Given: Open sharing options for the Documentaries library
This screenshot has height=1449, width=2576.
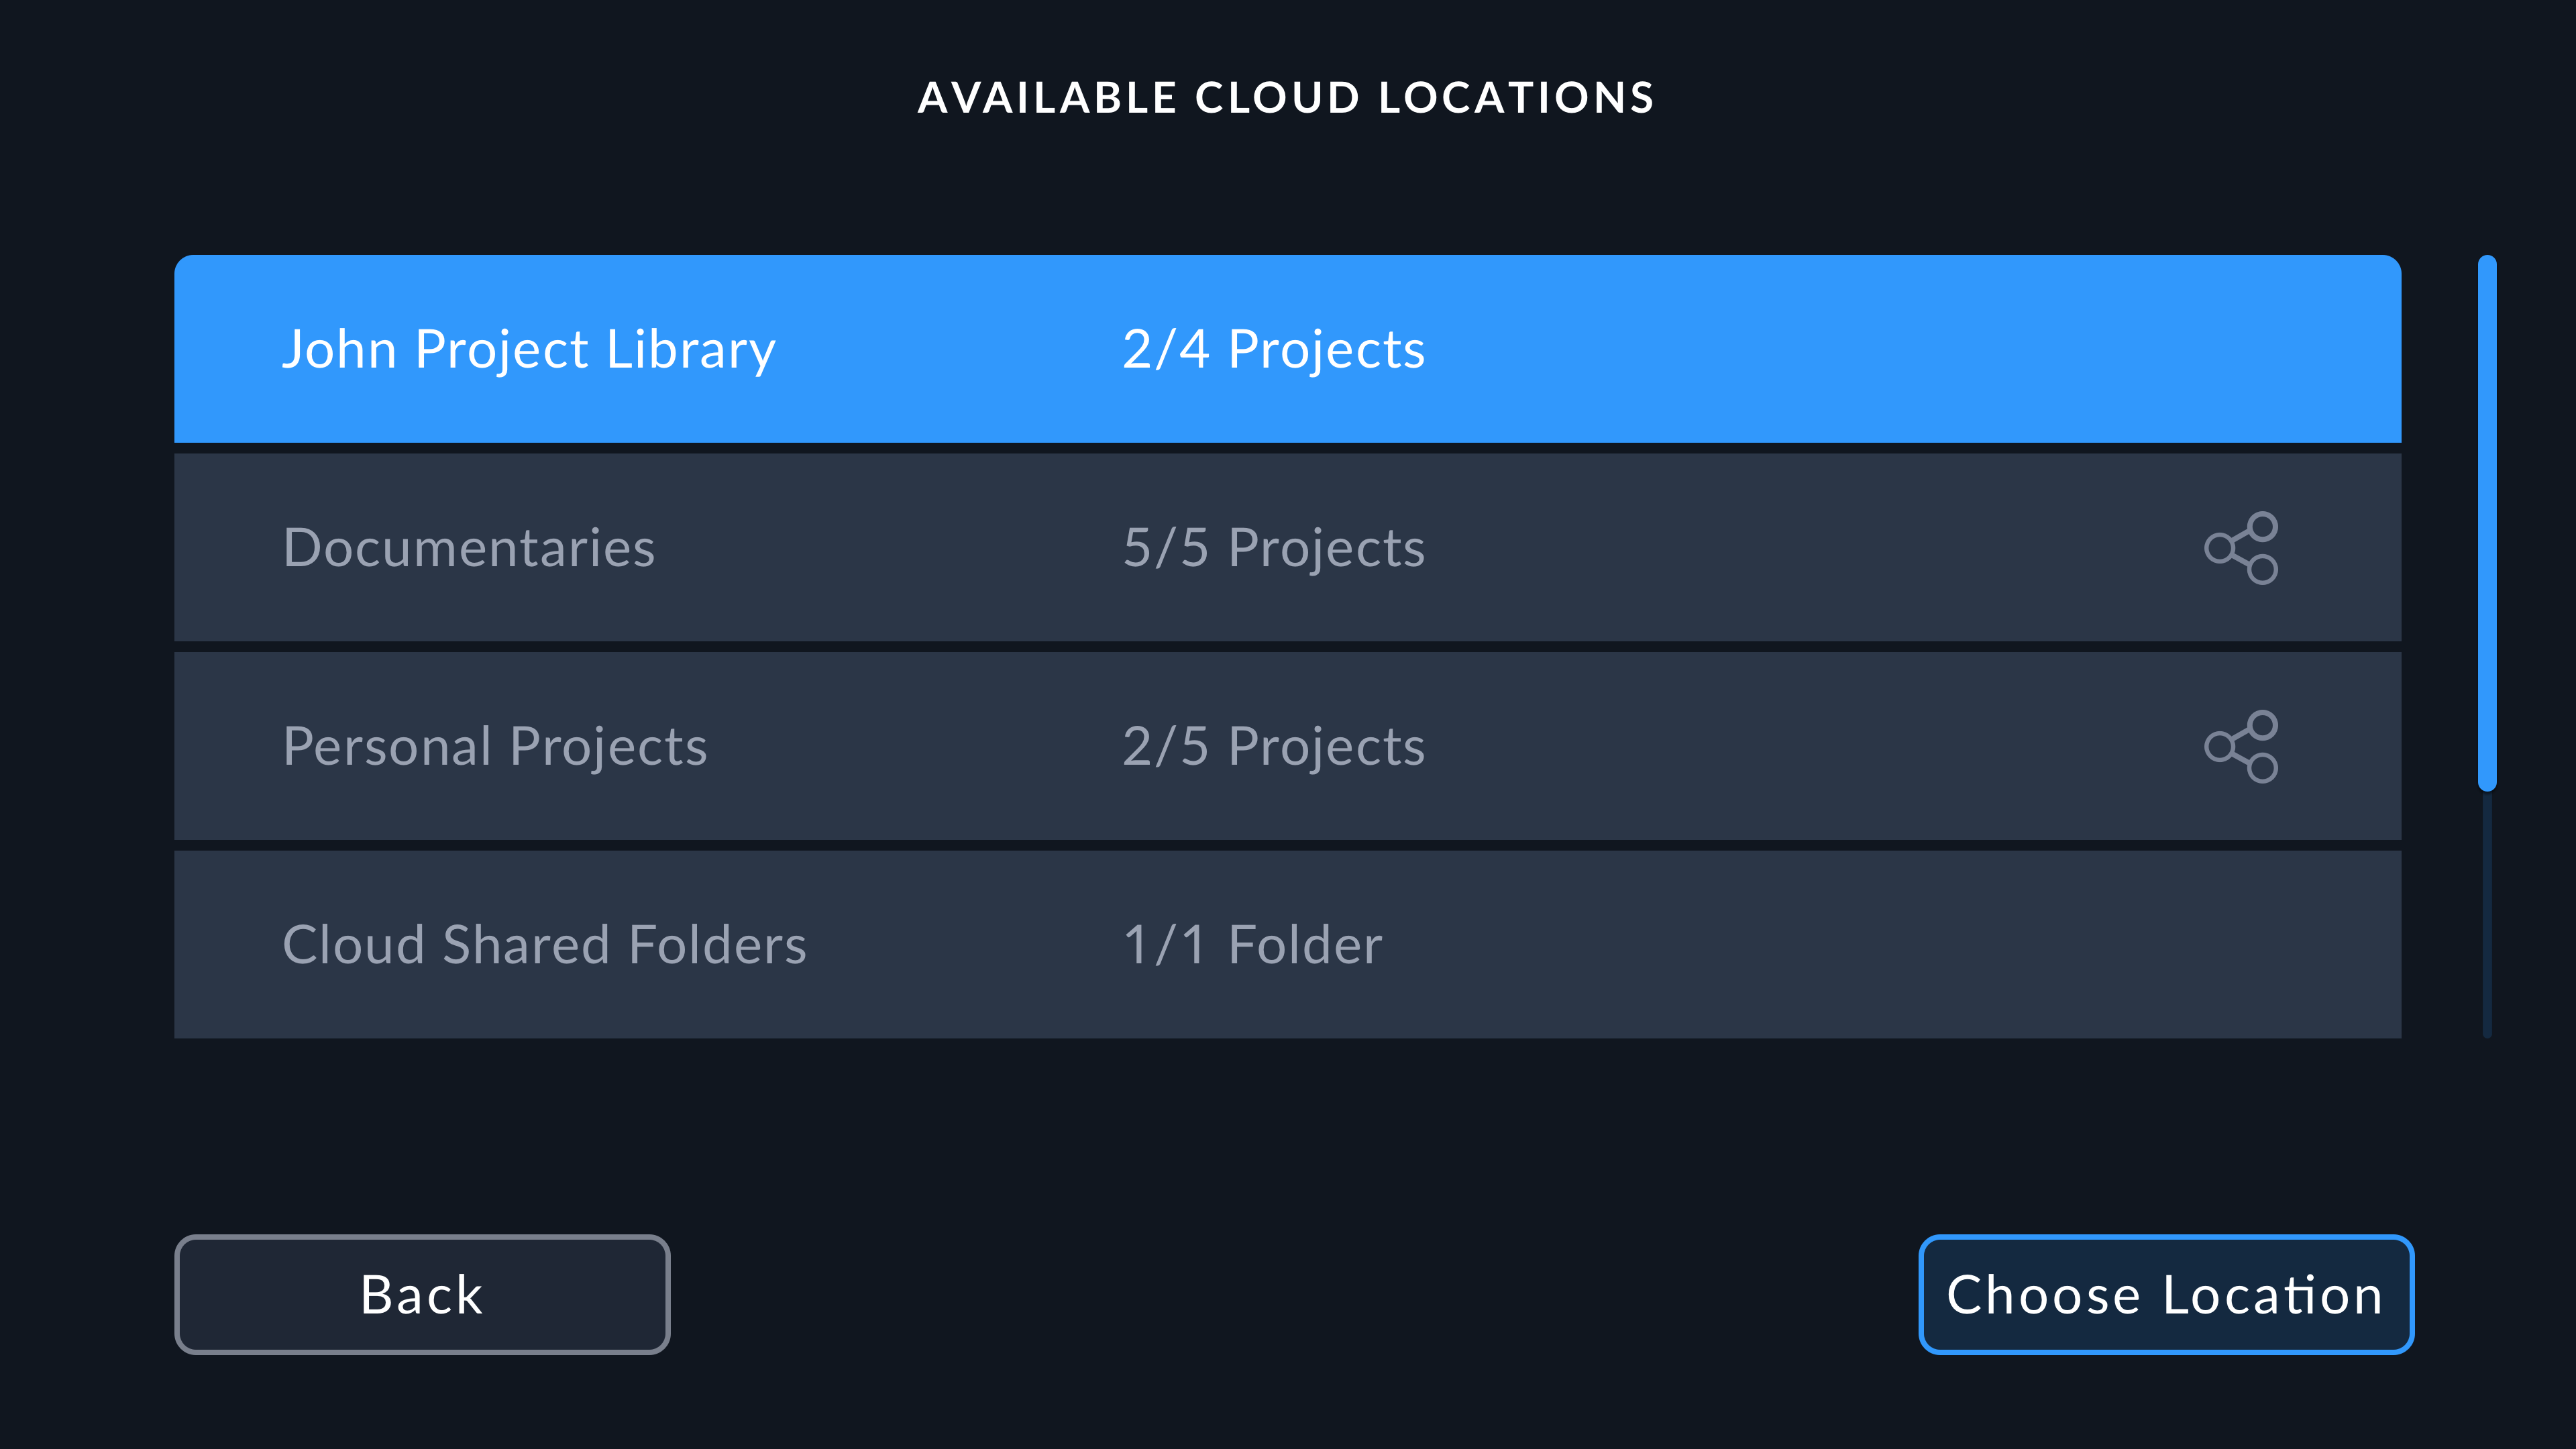Looking at the screenshot, I should point(2242,547).
